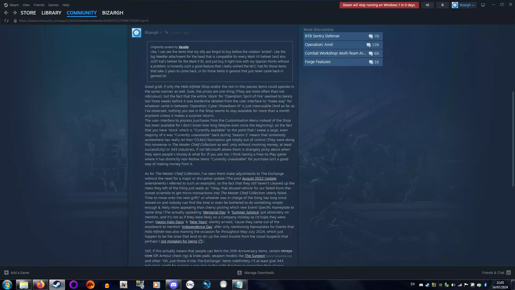Open the Games menu
The image size is (515, 290).
tap(53, 5)
